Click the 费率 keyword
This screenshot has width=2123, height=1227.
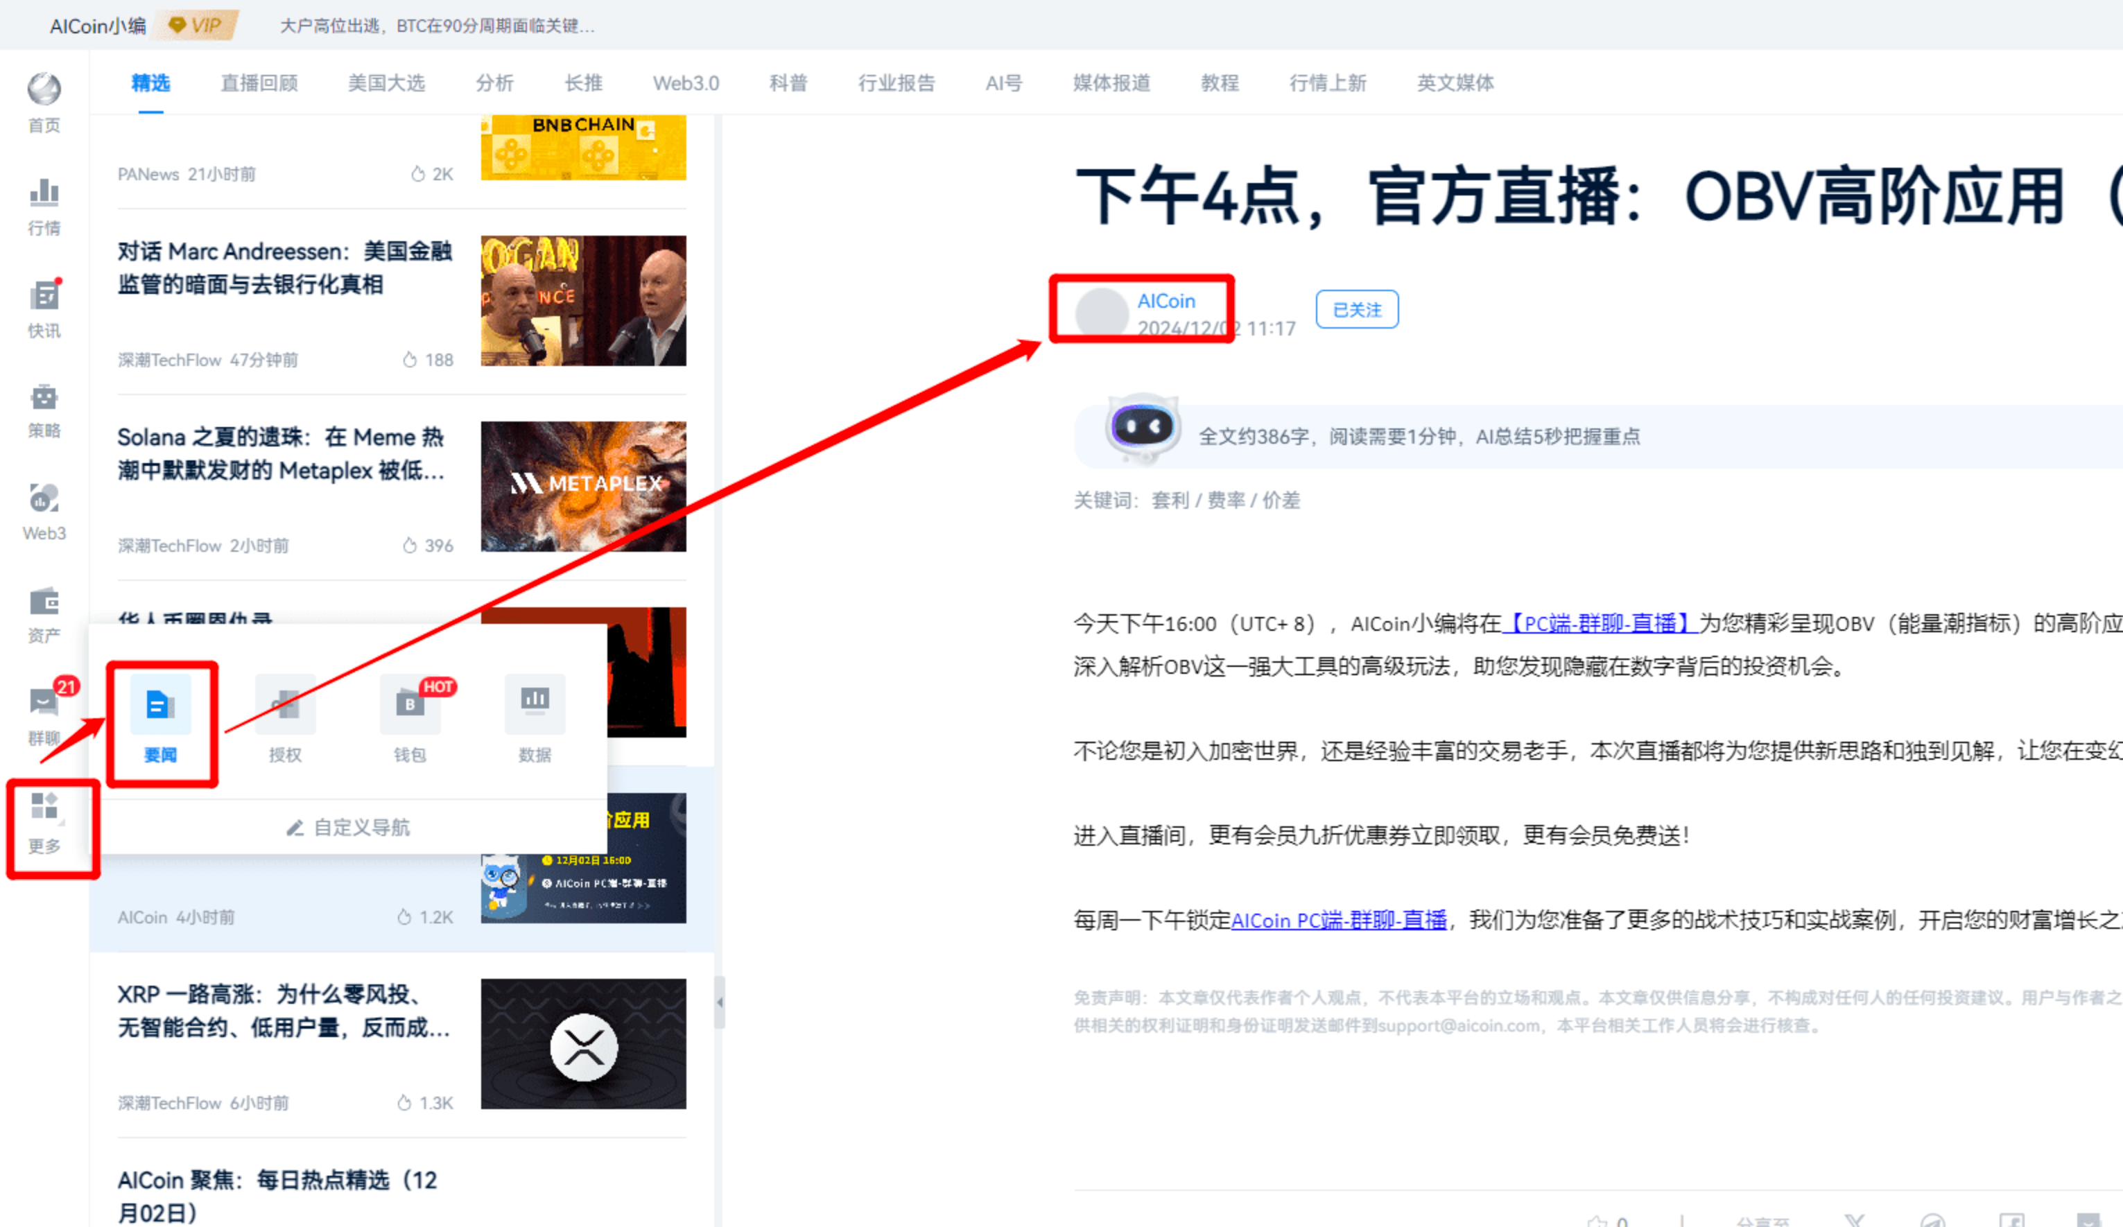point(1226,501)
